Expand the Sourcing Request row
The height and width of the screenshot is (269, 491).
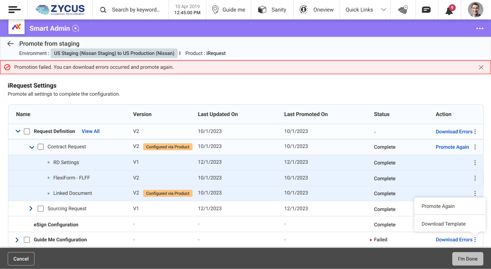[x=31, y=209]
